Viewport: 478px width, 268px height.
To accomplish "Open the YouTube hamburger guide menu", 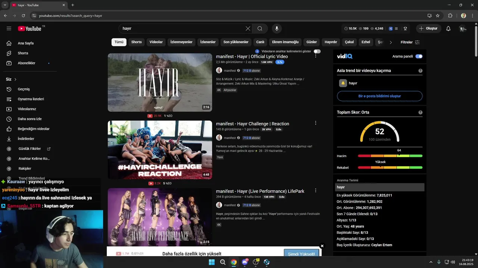I will (x=9, y=28).
